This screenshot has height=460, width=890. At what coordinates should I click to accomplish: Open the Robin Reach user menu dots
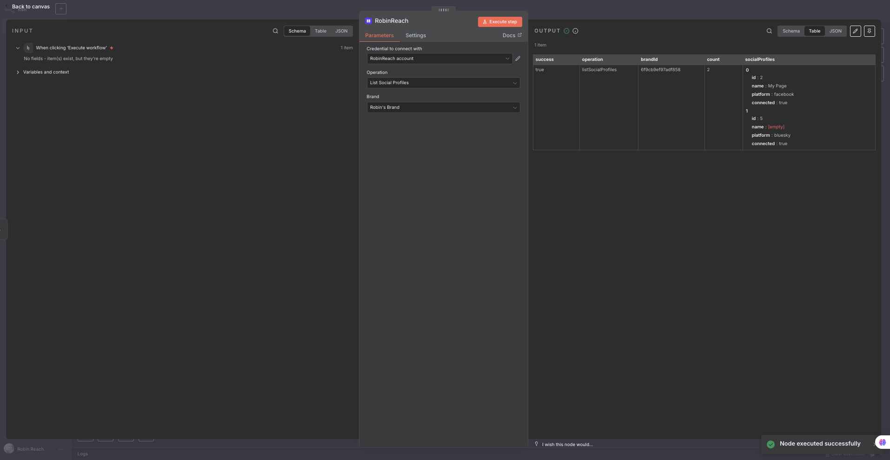[x=60, y=449]
